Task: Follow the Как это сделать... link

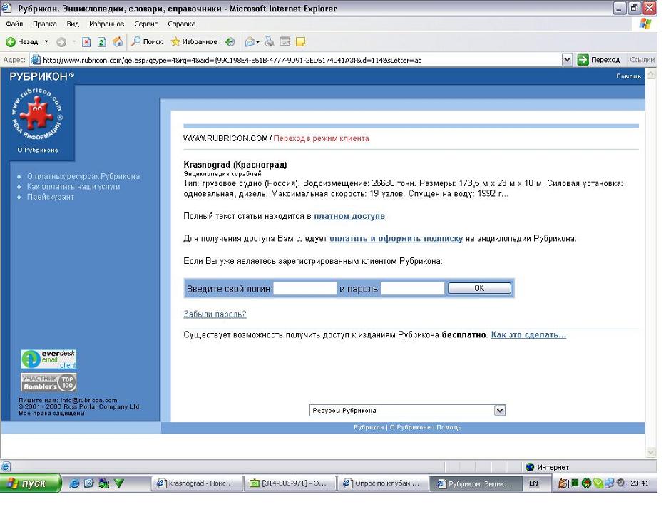Action: click(x=528, y=334)
